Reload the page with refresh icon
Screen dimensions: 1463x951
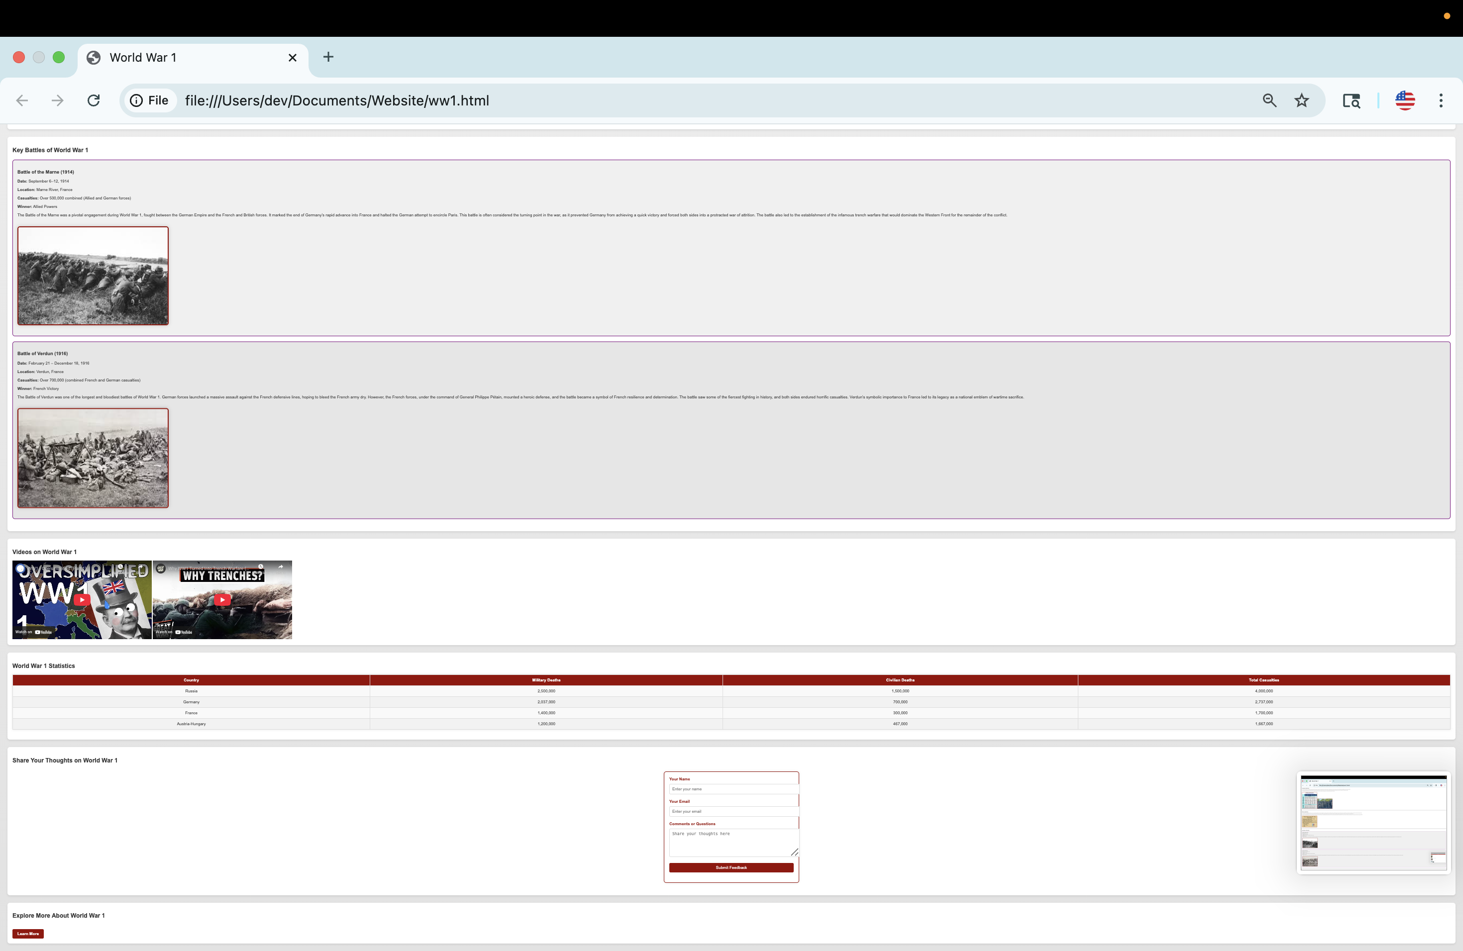tap(94, 100)
